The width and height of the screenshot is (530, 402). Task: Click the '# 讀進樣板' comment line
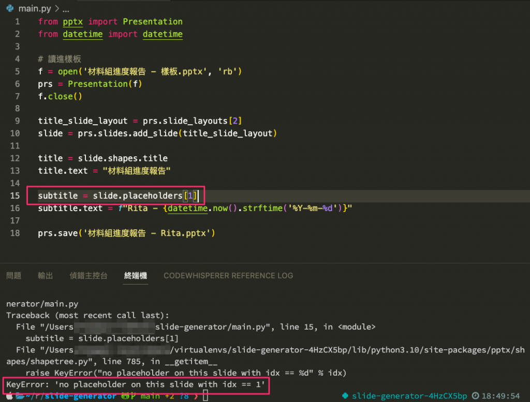click(60, 59)
